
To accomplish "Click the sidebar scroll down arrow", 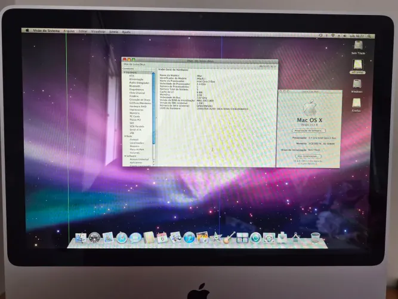I will tap(154, 164).
